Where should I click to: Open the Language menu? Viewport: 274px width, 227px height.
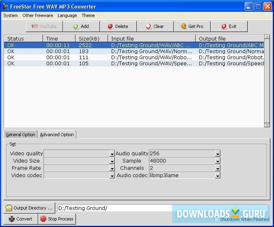pyautogui.click(x=67, y=15)
